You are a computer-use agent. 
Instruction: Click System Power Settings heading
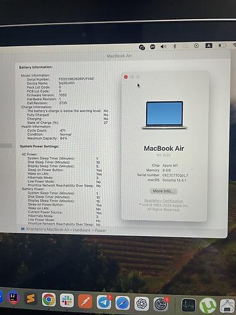[x=40, y=146]
